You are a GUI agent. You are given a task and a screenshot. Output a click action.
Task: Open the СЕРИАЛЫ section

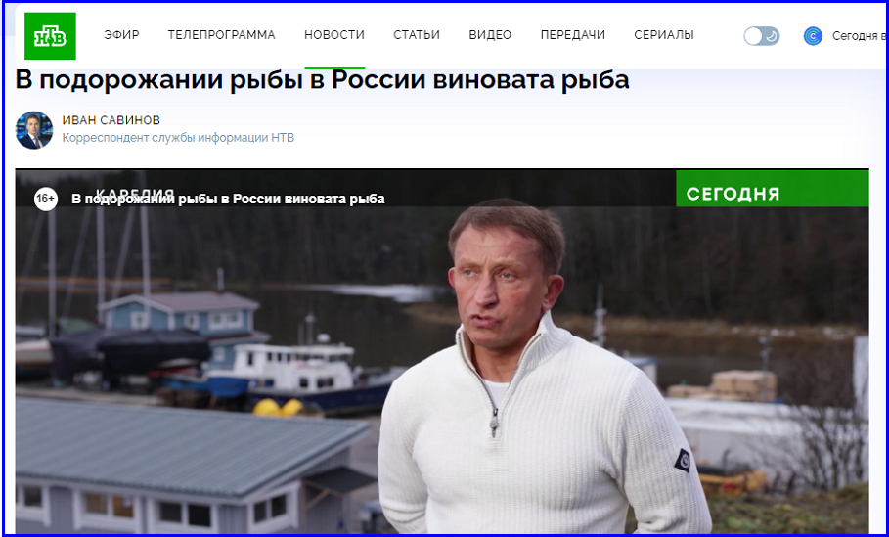tap(664, 35)
